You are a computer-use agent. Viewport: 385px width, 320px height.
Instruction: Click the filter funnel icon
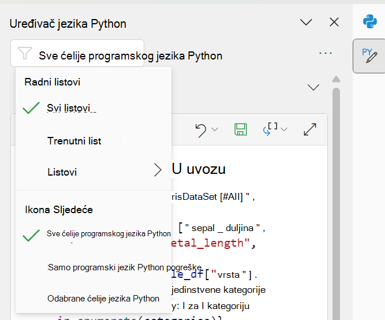[x=25, y=53]
